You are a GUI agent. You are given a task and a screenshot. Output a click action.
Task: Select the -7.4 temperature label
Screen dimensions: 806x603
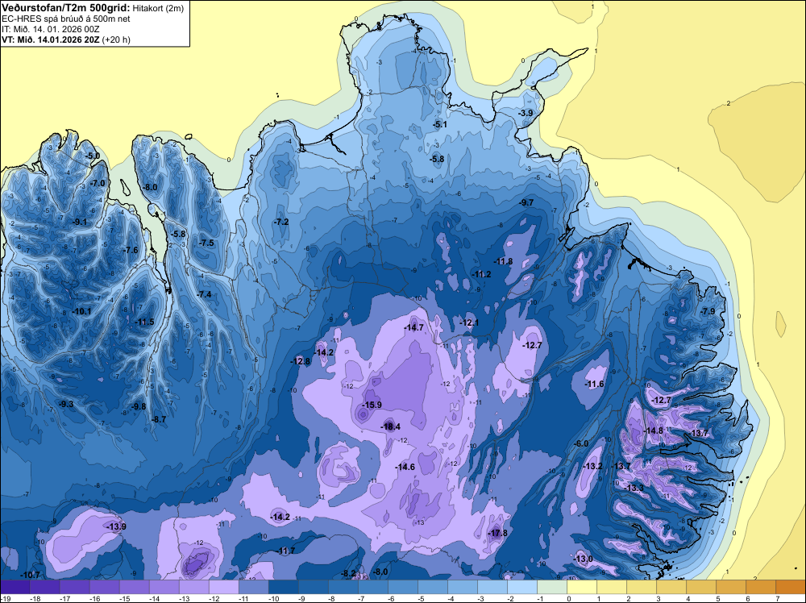coord(204,294)
